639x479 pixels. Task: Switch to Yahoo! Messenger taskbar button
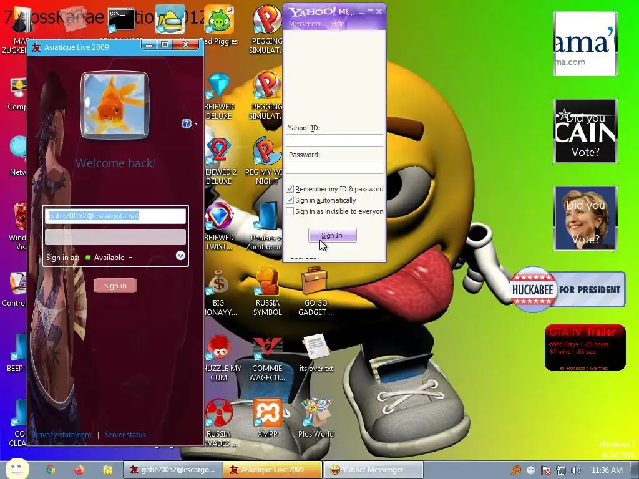coord(374,470)
